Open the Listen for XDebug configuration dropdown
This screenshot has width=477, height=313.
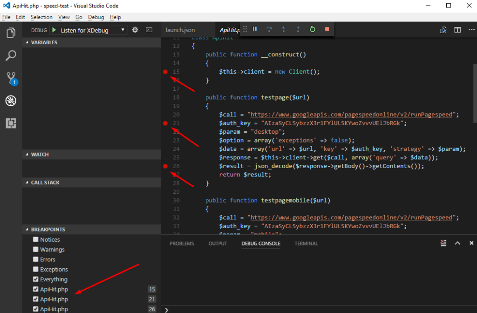click(x=93, y=30)
